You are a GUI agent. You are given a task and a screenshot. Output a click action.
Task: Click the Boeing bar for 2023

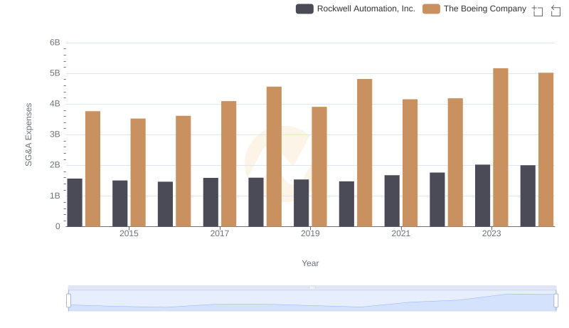tap(501, 147)
